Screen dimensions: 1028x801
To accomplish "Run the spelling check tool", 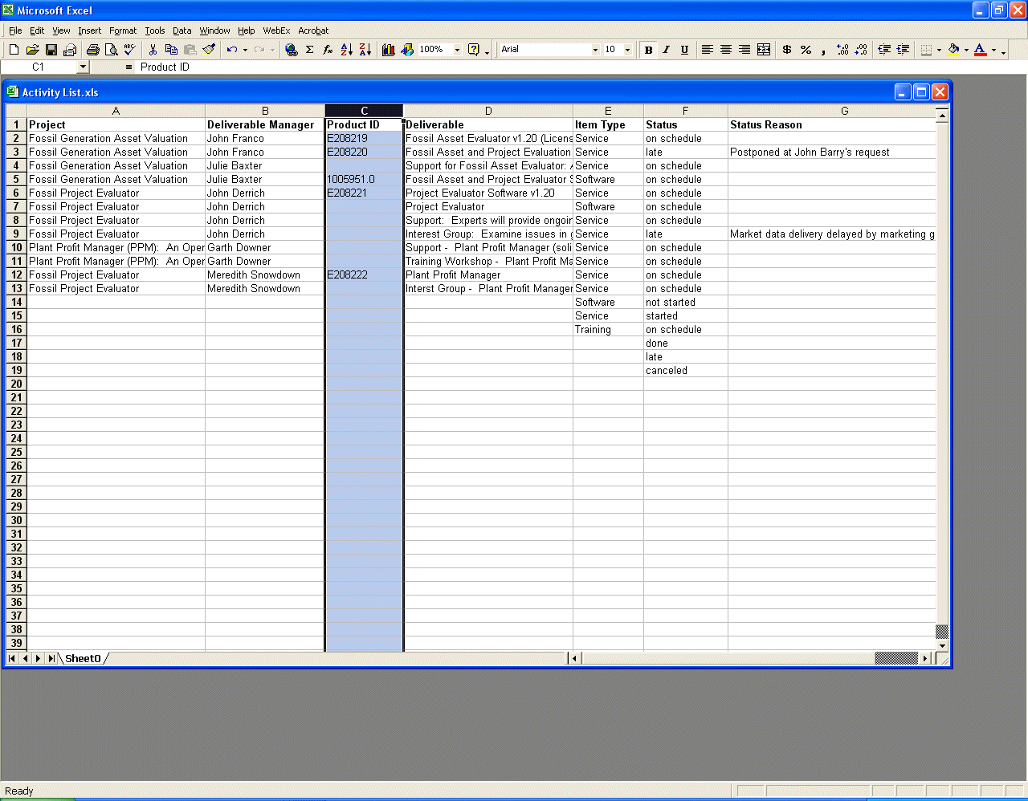I will pos(130,50).
